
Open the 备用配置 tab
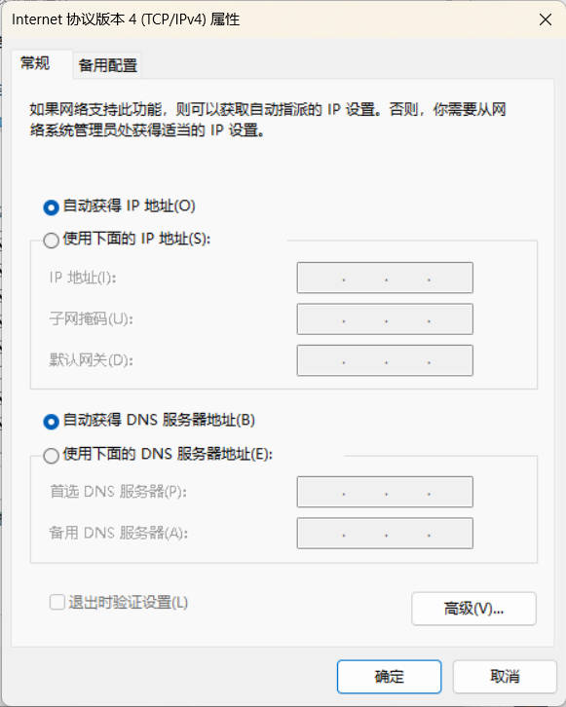107,66
